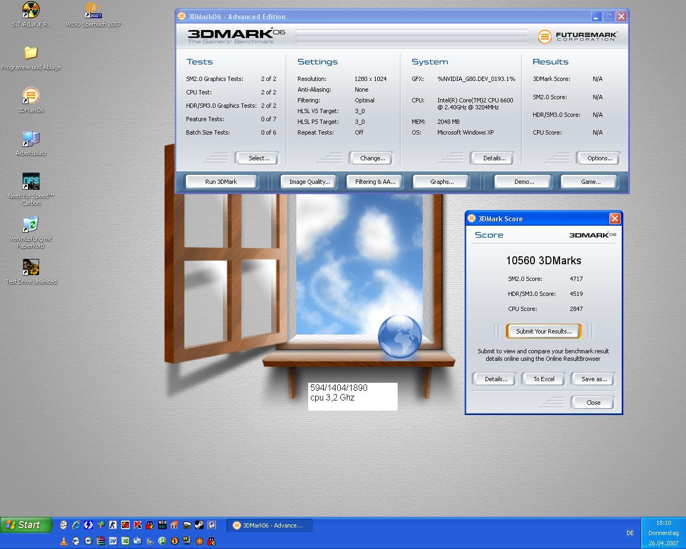Image resolution: width=686 pixels, height=549 pixels.
Task: Launch Steam from quick launch
Action: 199,525
